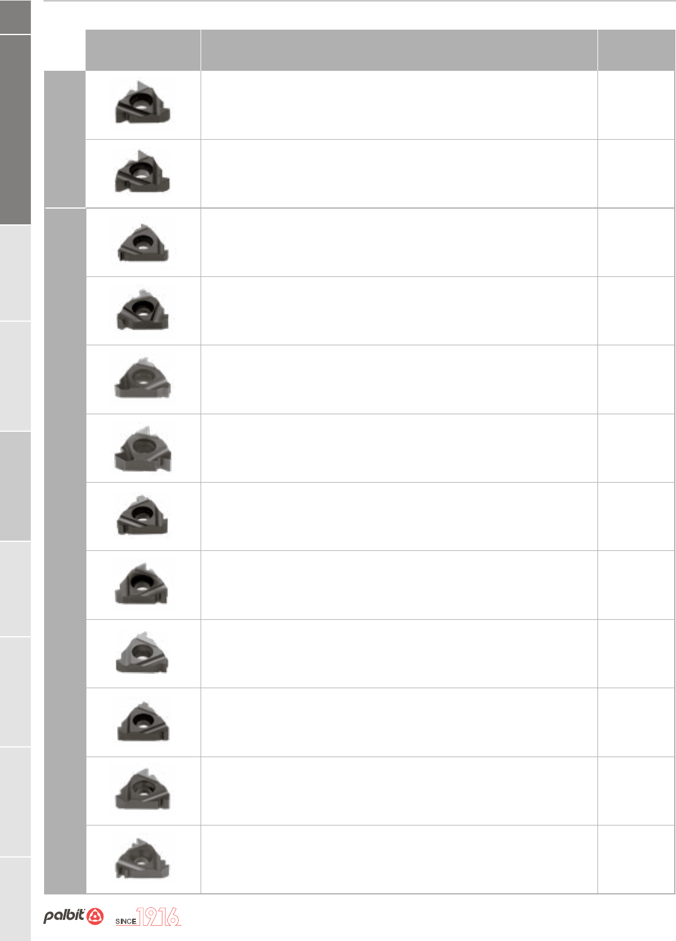The height and width of the screenshot is (941, 676).
Task: Select the insert image in table row nine
Action: 143,654
